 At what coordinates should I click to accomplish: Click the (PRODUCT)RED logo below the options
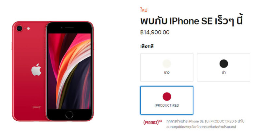[x=152, y=122]
